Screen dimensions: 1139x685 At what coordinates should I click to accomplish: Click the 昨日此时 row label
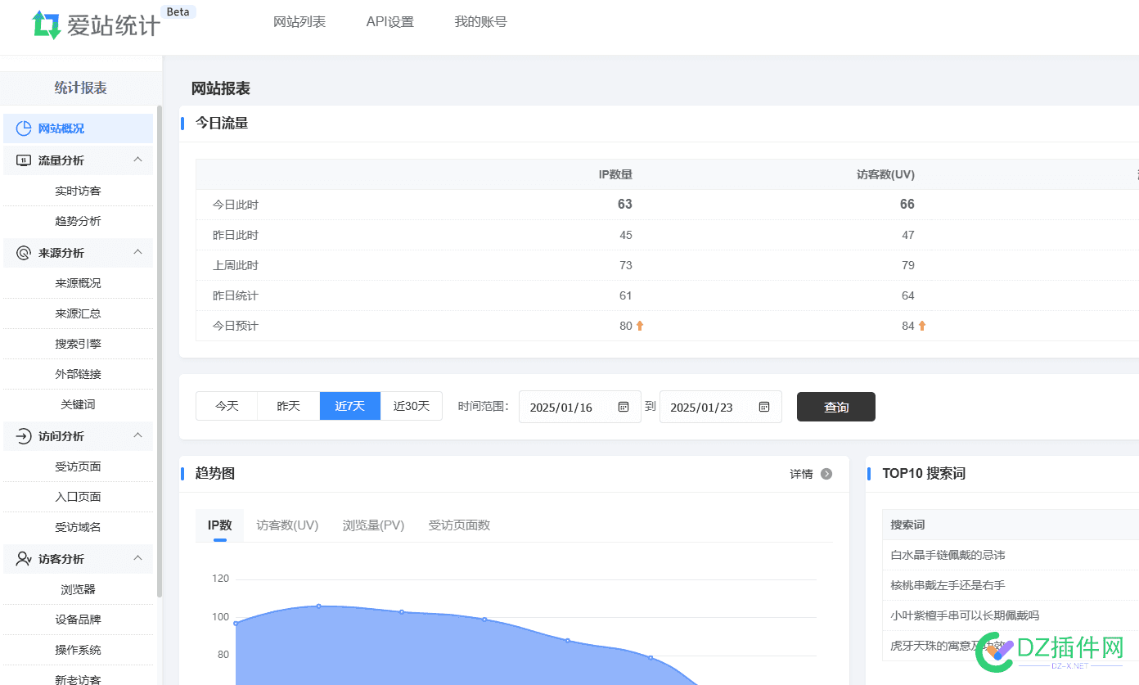coord(236,235)
